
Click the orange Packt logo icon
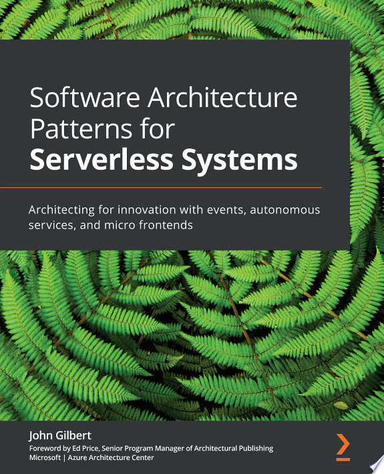tap(343, 447)
